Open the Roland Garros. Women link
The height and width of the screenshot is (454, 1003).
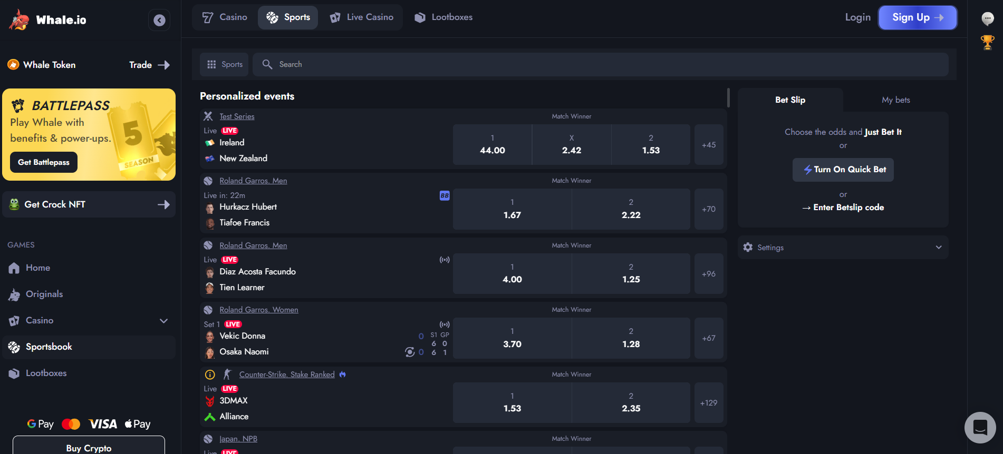click(259, 310)
